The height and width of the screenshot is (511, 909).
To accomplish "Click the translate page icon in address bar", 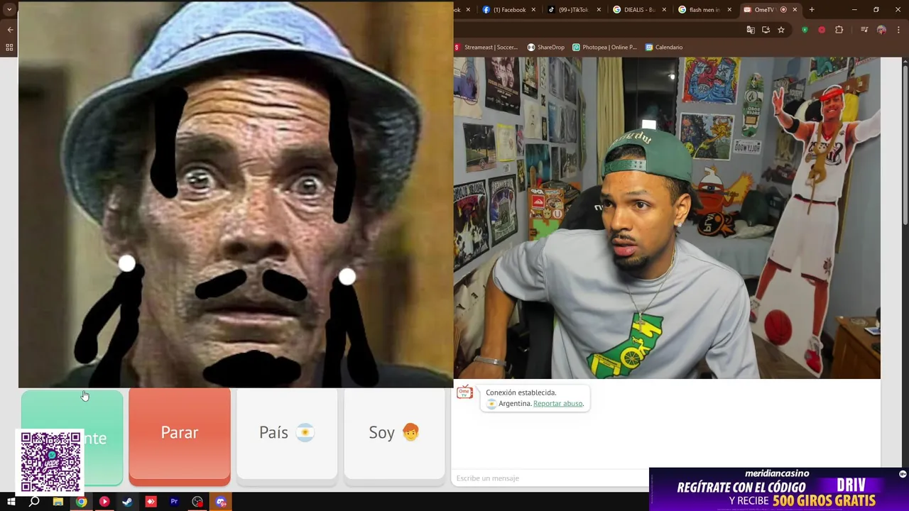I will pos(751,30).
